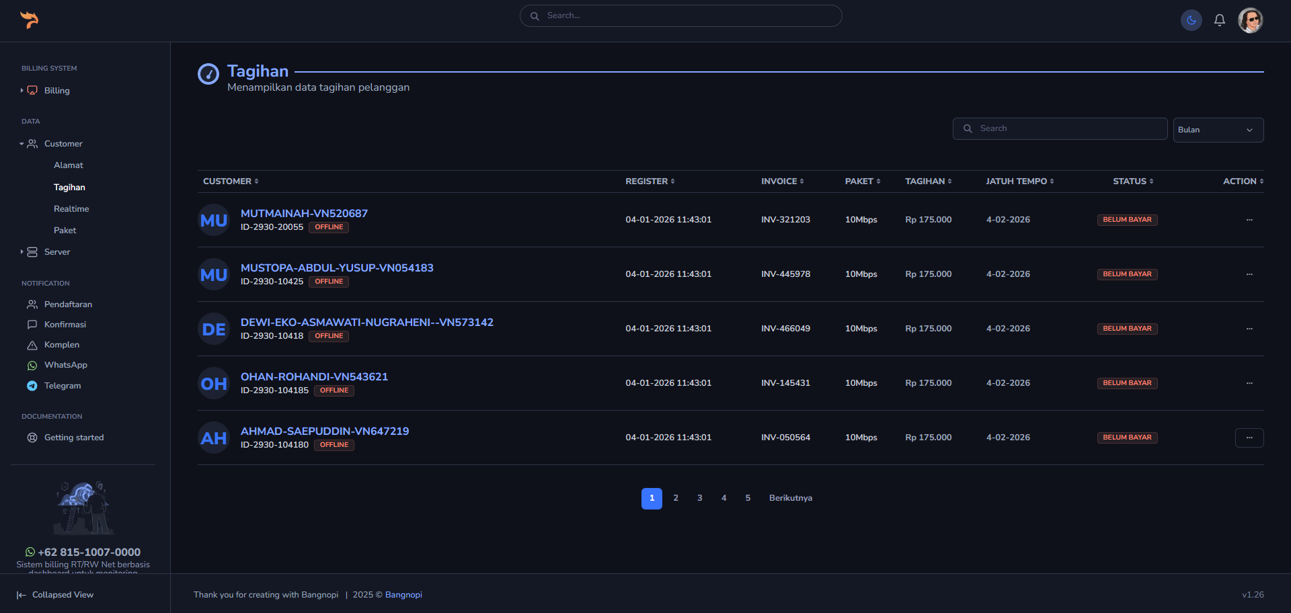This screenshot has width=1291, height=613.
Task: Go to page 3 of results
Action: point(699,498)
